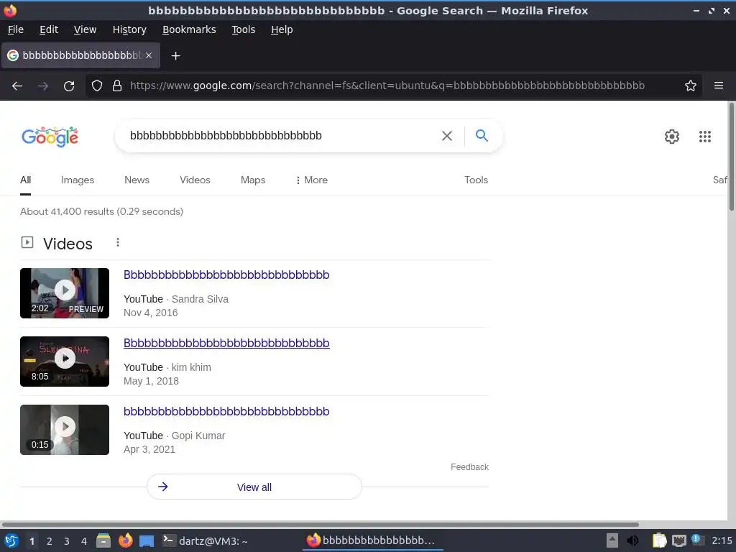Switch to the Maps results tab

point(253,180)
